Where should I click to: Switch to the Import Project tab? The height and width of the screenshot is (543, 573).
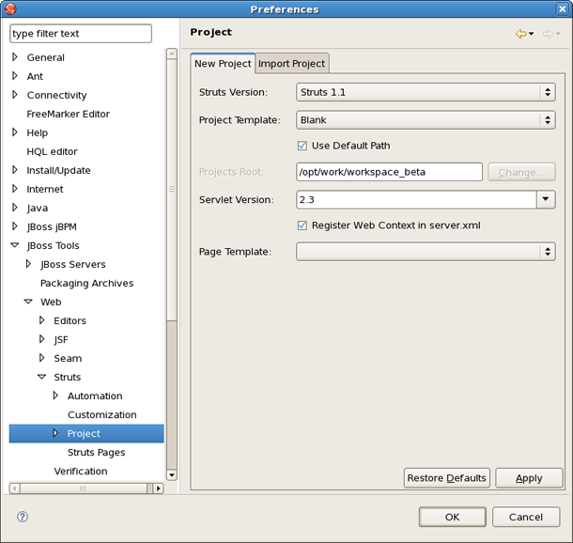pyautogui.click(x=292, y=63)
